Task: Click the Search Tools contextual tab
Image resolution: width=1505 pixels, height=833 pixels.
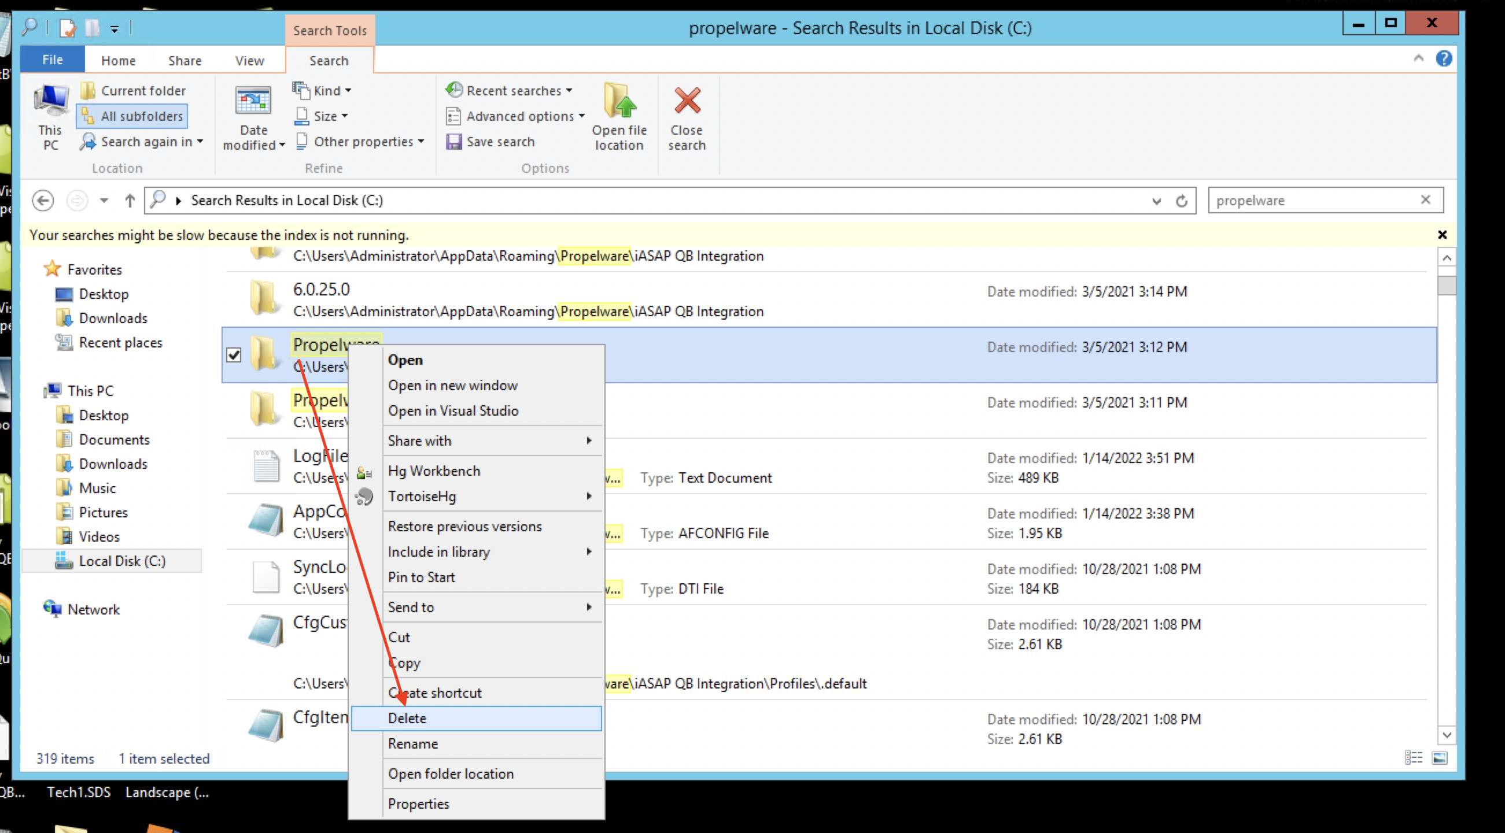Action: pyautogui.click(x=330, y=31)
